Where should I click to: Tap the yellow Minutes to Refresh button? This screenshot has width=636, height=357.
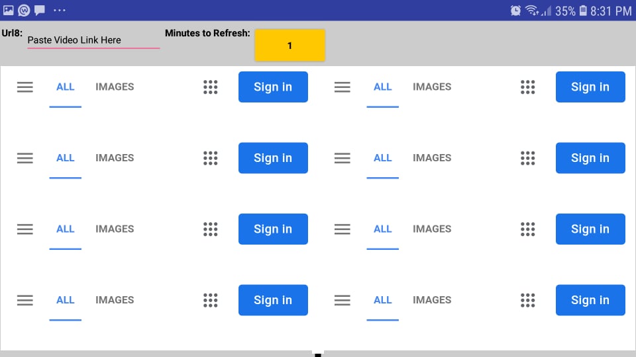click(x=290, y=46)
